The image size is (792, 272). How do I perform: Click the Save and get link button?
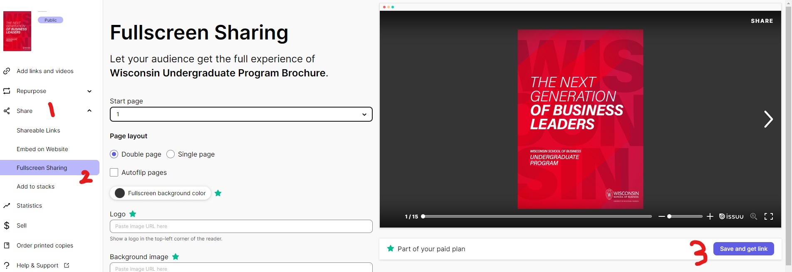743,249
